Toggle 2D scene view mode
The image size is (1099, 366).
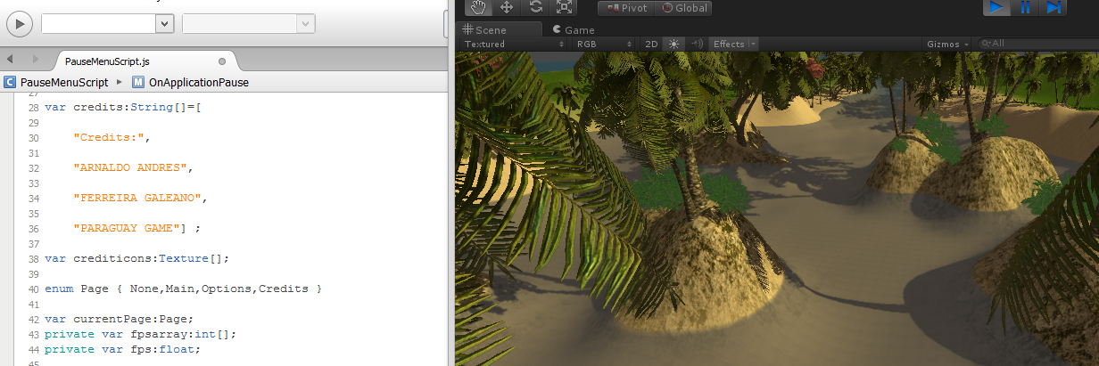(x=651, y=44)
